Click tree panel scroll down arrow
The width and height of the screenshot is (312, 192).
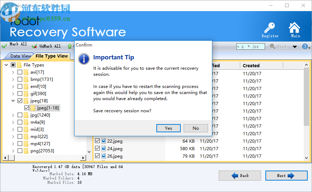(89, 152)
